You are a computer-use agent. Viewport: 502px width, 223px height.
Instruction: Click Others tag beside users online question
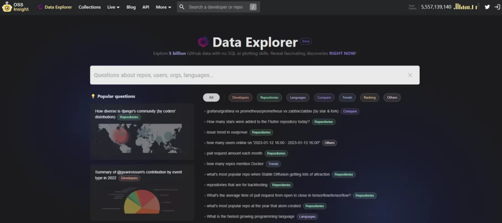point(329,143)
